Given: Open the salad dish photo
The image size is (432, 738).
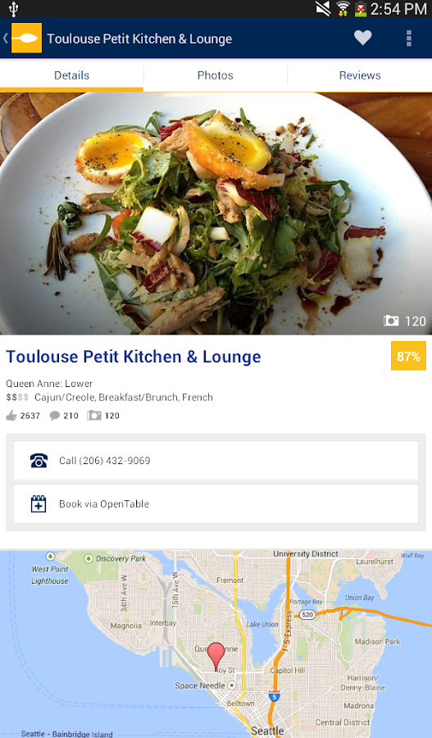Looking at the screenshot, I should (216, 214).
